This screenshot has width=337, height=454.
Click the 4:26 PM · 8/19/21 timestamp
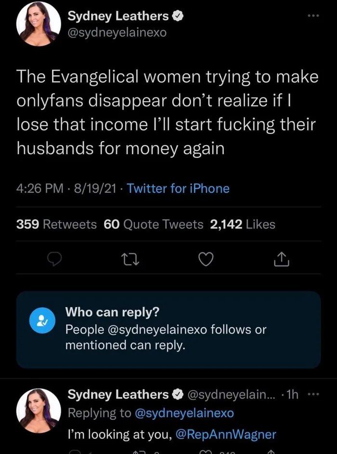[66, 188]
